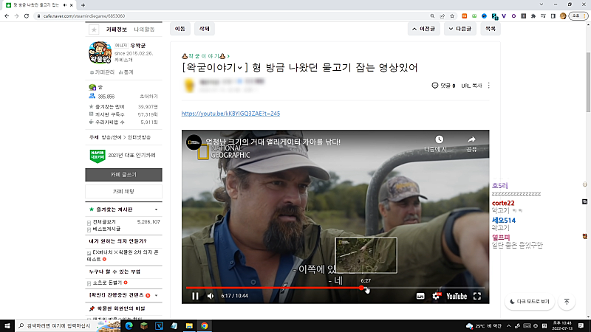The width and height of the screenshot is (591, 332).
Task: Expand the 즐겨찾는 게시판 section
Action: point(157,210)
